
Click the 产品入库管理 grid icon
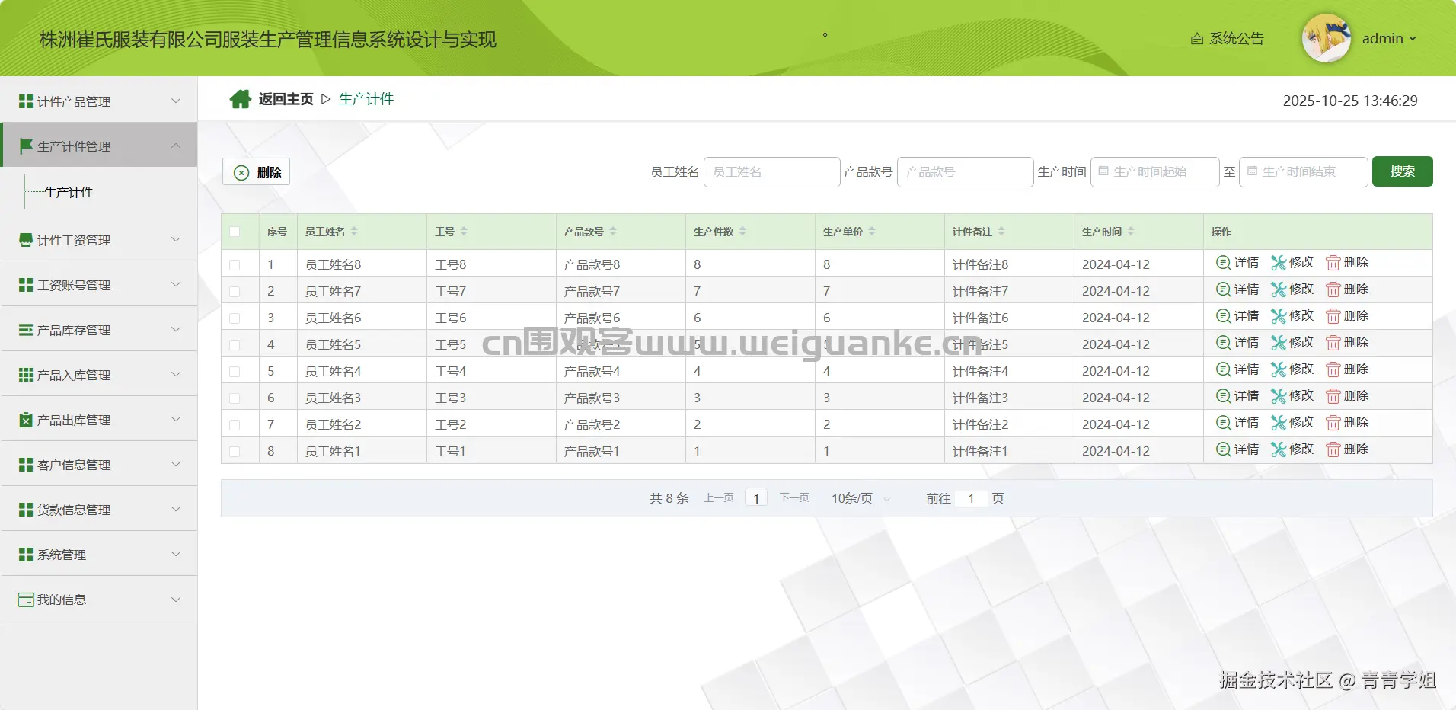[26, 375]
